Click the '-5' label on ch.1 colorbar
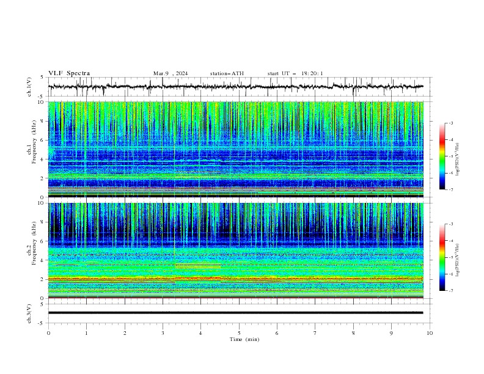The height and width of the screenshot is (374, 484). (x=451, y=156)
